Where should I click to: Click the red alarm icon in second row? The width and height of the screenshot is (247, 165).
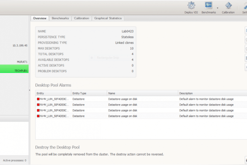click(38, 104)
